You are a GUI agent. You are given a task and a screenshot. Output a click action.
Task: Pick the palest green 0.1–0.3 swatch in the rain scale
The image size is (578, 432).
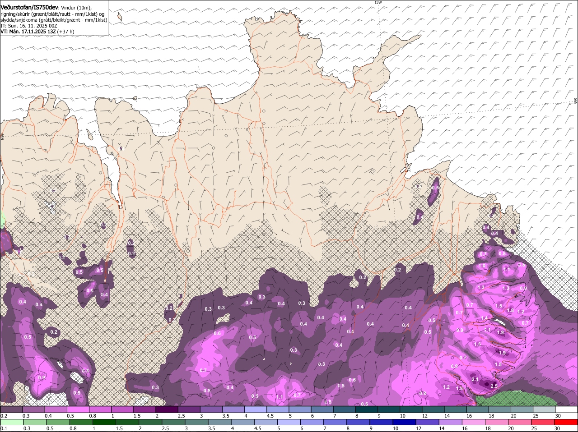pyautogui.click(x=12, y=422)
